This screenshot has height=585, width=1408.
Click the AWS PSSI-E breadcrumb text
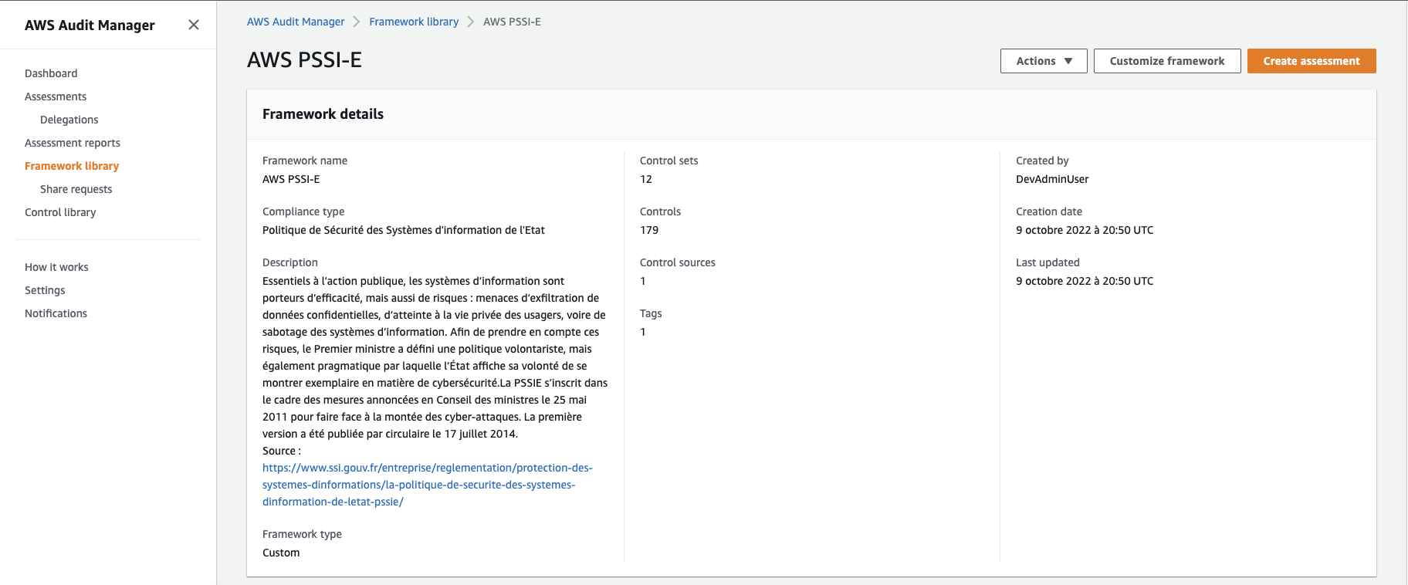point(512,22)
